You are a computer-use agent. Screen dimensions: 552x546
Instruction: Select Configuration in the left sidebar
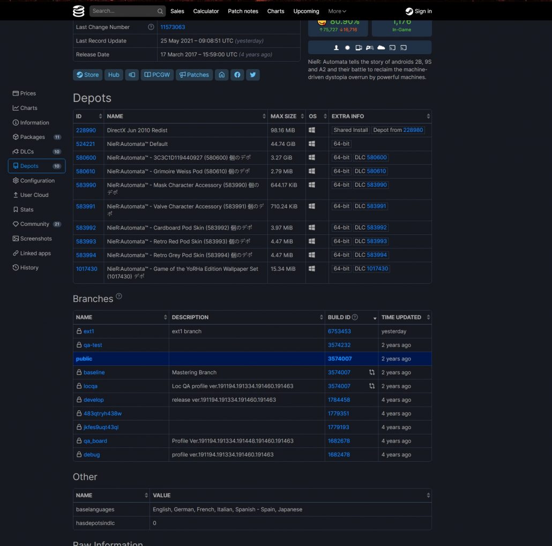(x=37, y=181)
